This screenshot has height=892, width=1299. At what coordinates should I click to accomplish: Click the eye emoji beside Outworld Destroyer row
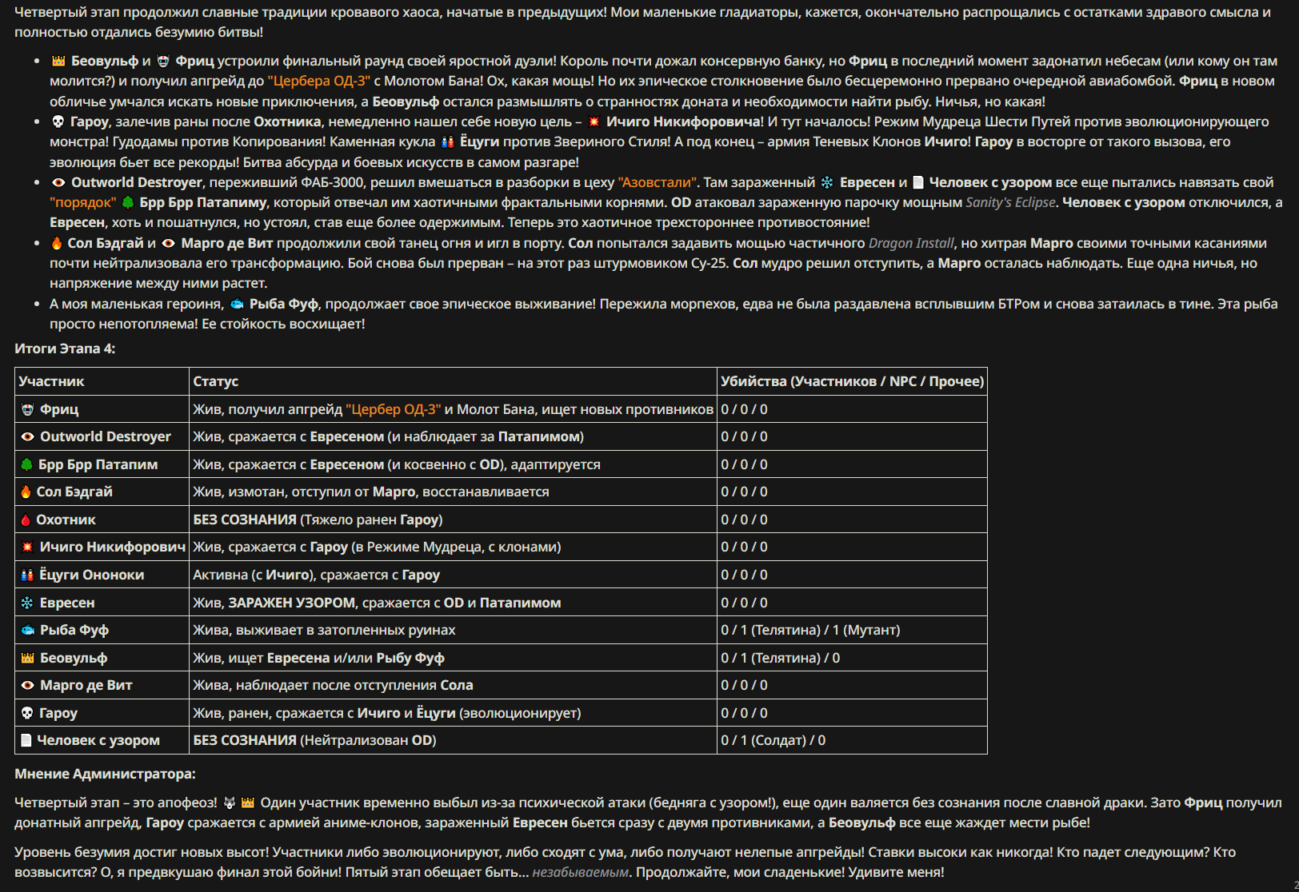tap(27, 436)
